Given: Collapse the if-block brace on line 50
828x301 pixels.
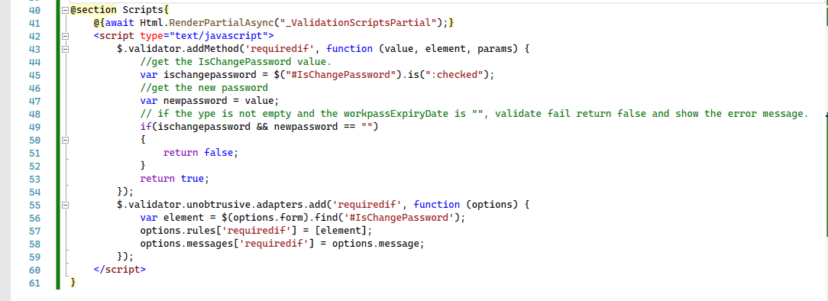Looking at the screenshot, I should [x=66, y=141].
